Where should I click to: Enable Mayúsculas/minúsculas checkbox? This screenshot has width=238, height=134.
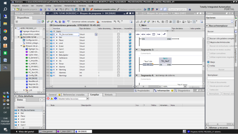[x=208, y=42]
